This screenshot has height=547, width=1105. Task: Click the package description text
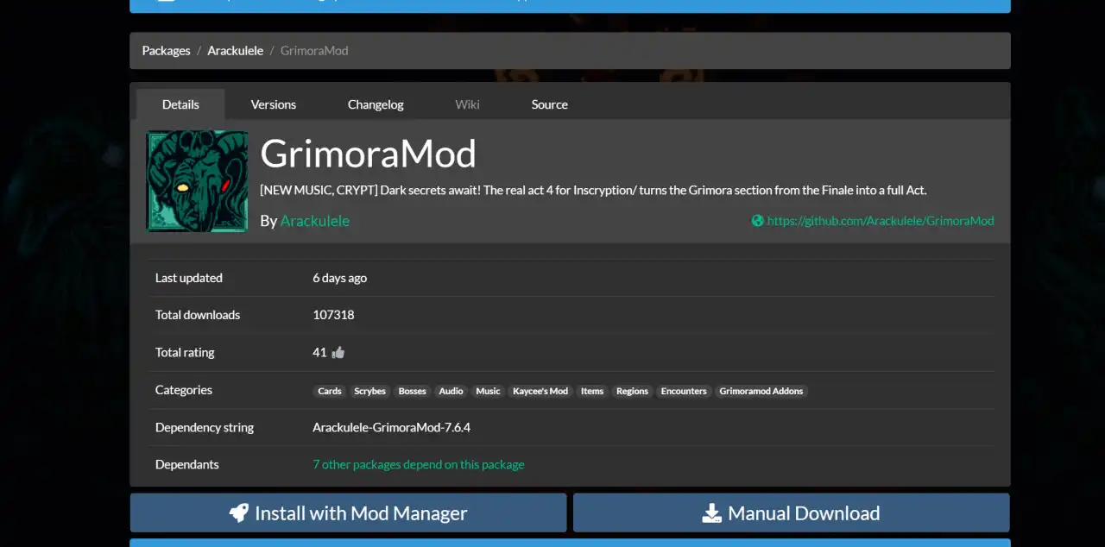(593, 190)
